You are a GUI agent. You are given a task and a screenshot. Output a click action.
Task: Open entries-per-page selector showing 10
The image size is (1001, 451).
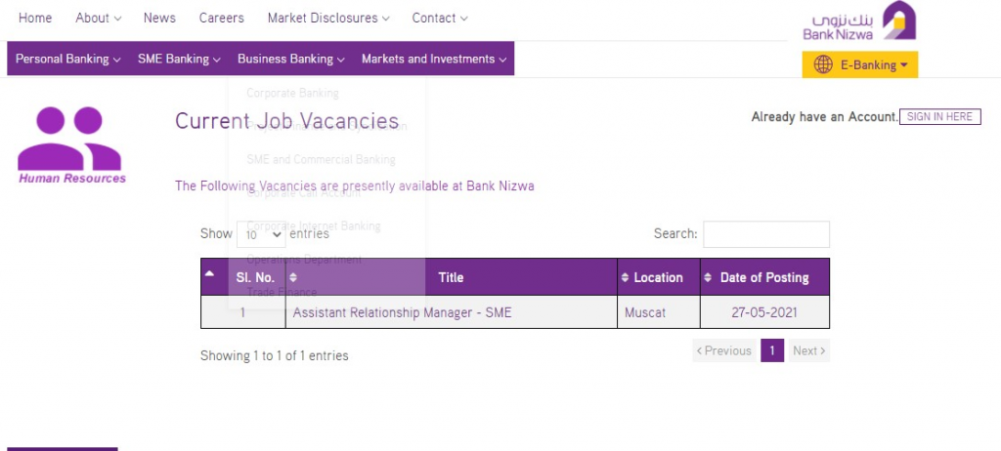click(261, 234)
